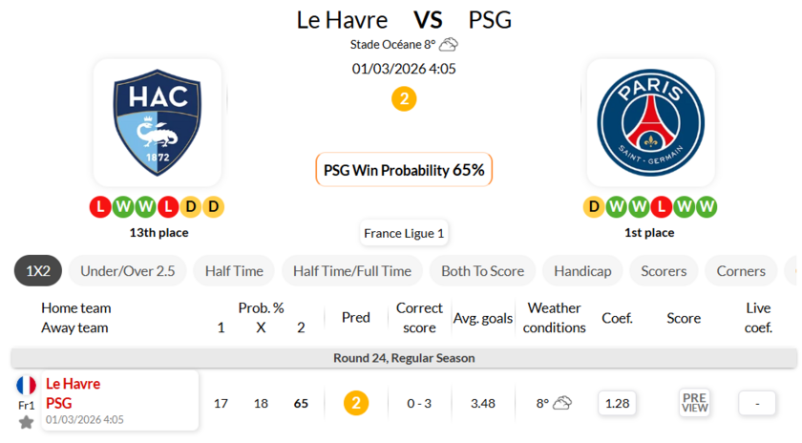Click PSG's last green W form badge
The image size is (802, 443).
(x=707, y=206)
